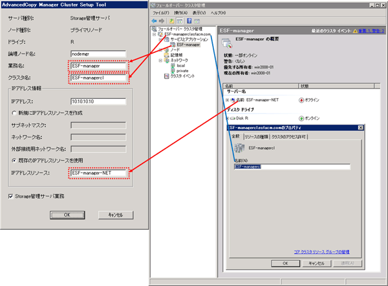388x286 pixels.
Task: Click the red offline status icon
Action: tap(301, 100)
